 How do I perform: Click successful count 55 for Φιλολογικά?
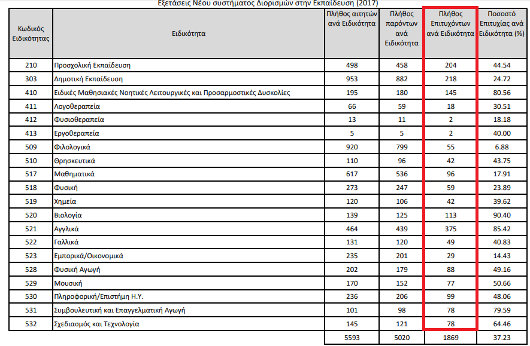(450, 147)
